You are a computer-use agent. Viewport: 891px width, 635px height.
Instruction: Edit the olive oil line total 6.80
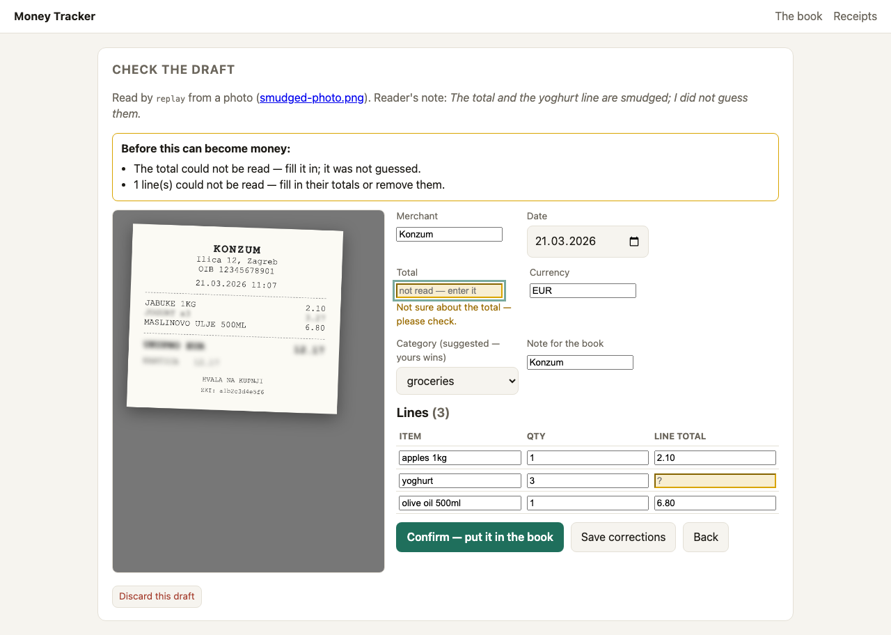click(x=715, y=503)
